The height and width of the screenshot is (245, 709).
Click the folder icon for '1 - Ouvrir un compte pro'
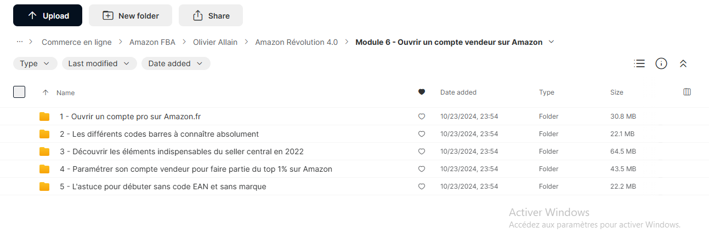(44, 116)
